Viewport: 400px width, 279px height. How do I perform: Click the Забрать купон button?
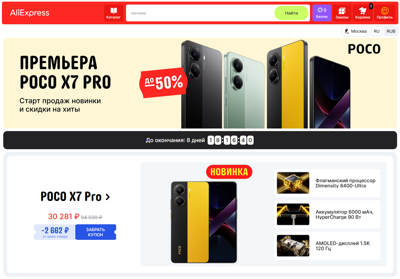96,232
